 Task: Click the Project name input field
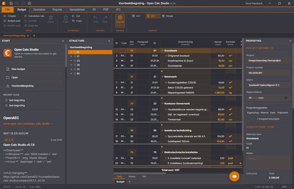268,61
